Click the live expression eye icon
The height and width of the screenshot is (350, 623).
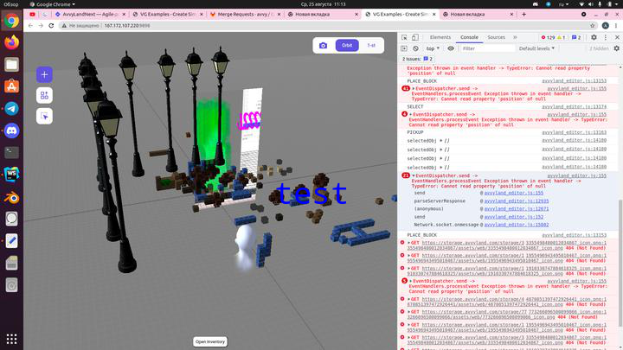pyautogui.click(x=451, y=48)
